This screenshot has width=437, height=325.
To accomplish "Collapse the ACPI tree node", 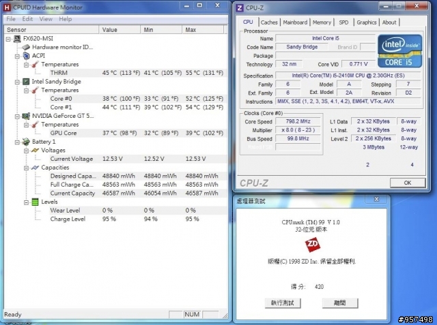I will tap(17, 56).
